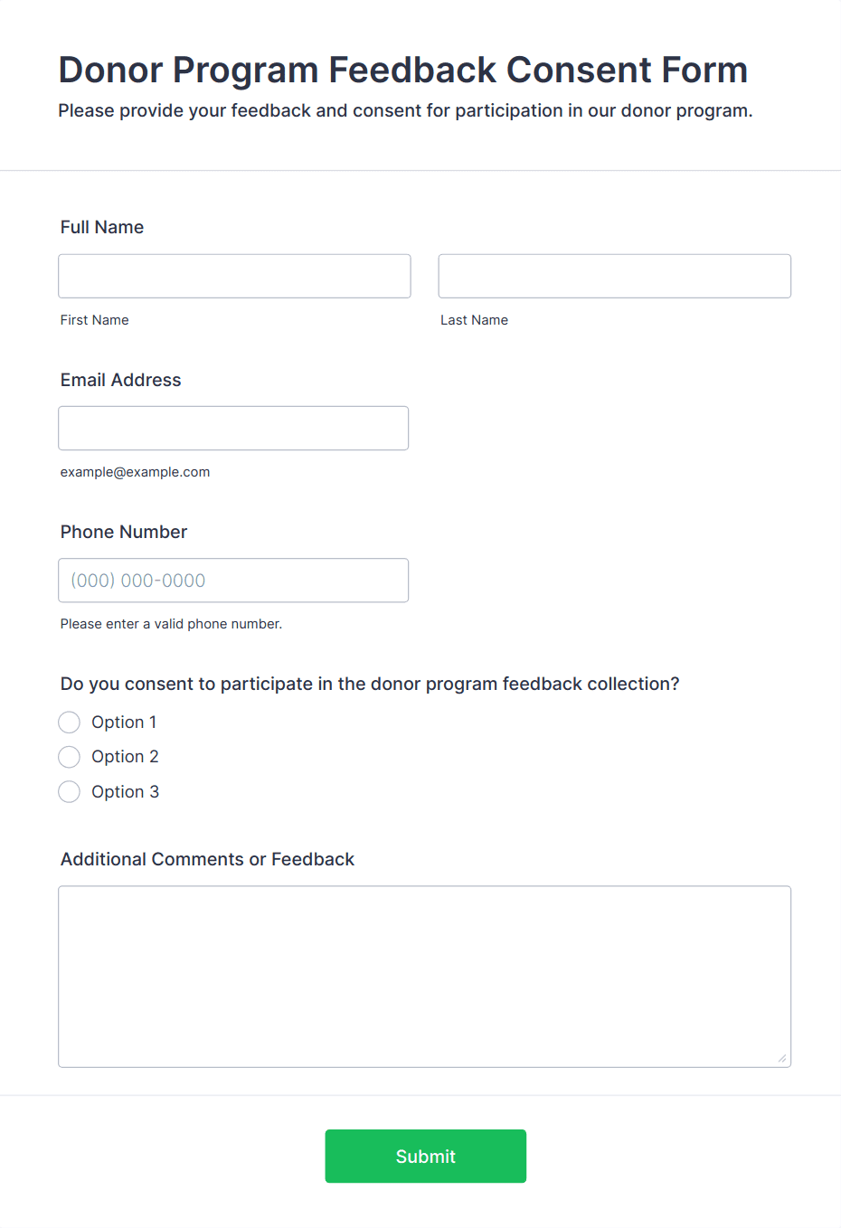Click the consent question label text
Viewport: 841px width, 1228px height.
pyautogui.click(x=370, y=684)
